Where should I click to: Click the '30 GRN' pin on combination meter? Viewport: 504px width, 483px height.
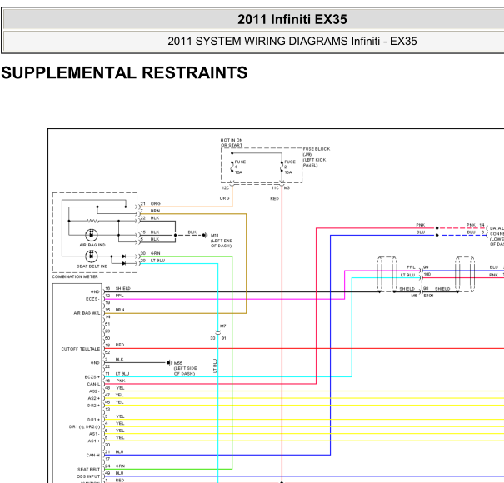pos(151,253)
